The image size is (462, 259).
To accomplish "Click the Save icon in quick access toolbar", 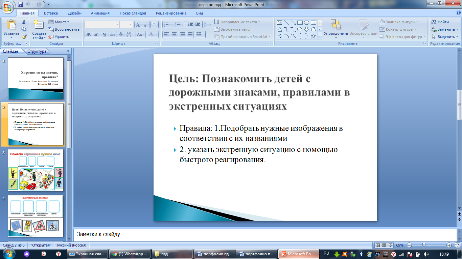I will (x=20, y=4).
